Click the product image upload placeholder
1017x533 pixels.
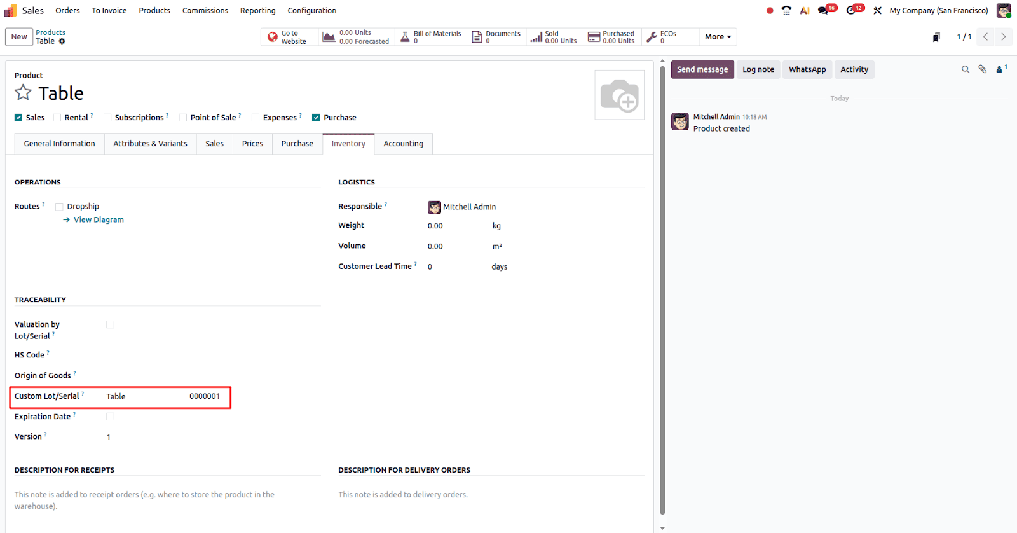(x=619, y=95)
